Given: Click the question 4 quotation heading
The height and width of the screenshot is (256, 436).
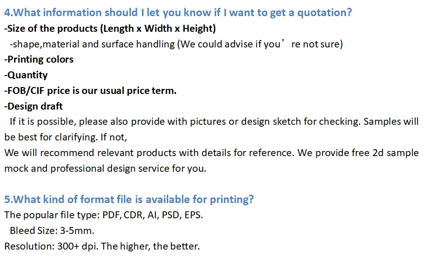Looking at the screenshot, I should (x=177, y=12).
